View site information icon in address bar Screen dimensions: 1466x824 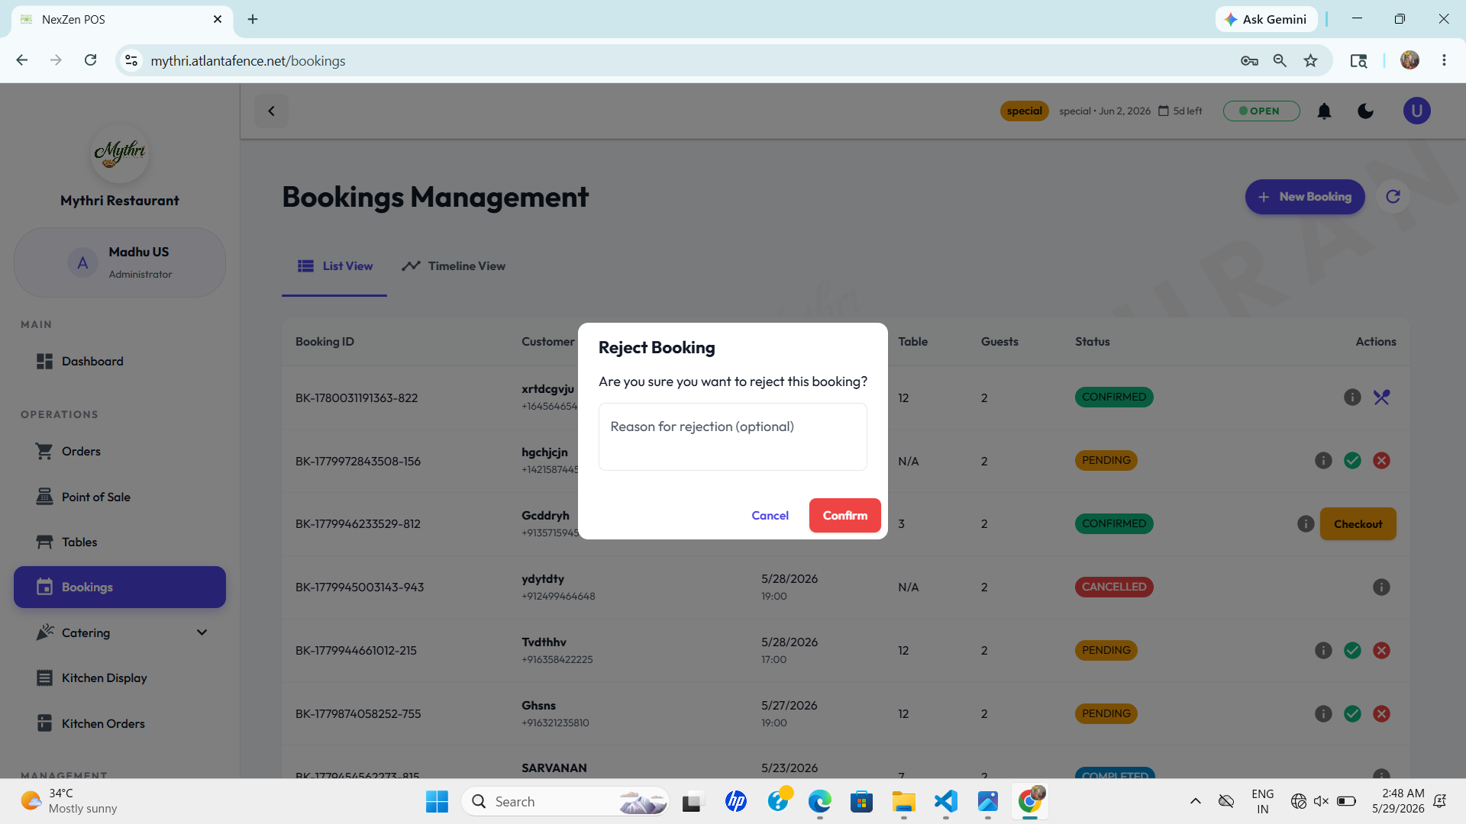click(131, 61)
